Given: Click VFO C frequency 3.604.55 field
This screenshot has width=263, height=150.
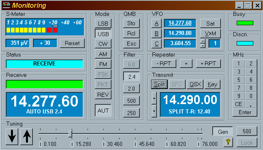Looking at the screenshot, I should [180, 43].
